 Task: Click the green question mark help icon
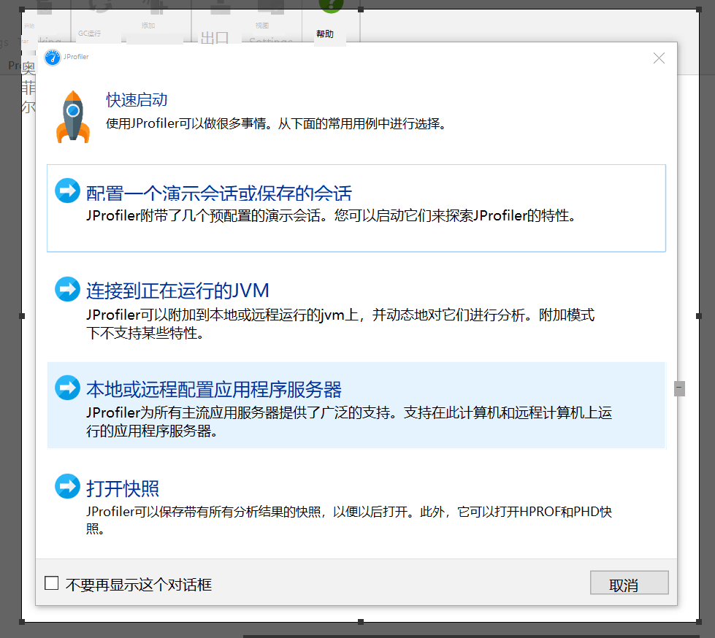[330, 6]
